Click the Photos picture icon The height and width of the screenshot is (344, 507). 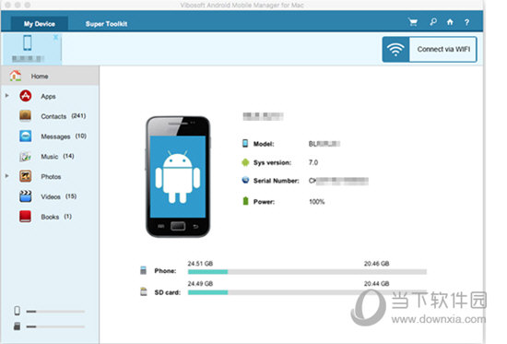(25, 176)
